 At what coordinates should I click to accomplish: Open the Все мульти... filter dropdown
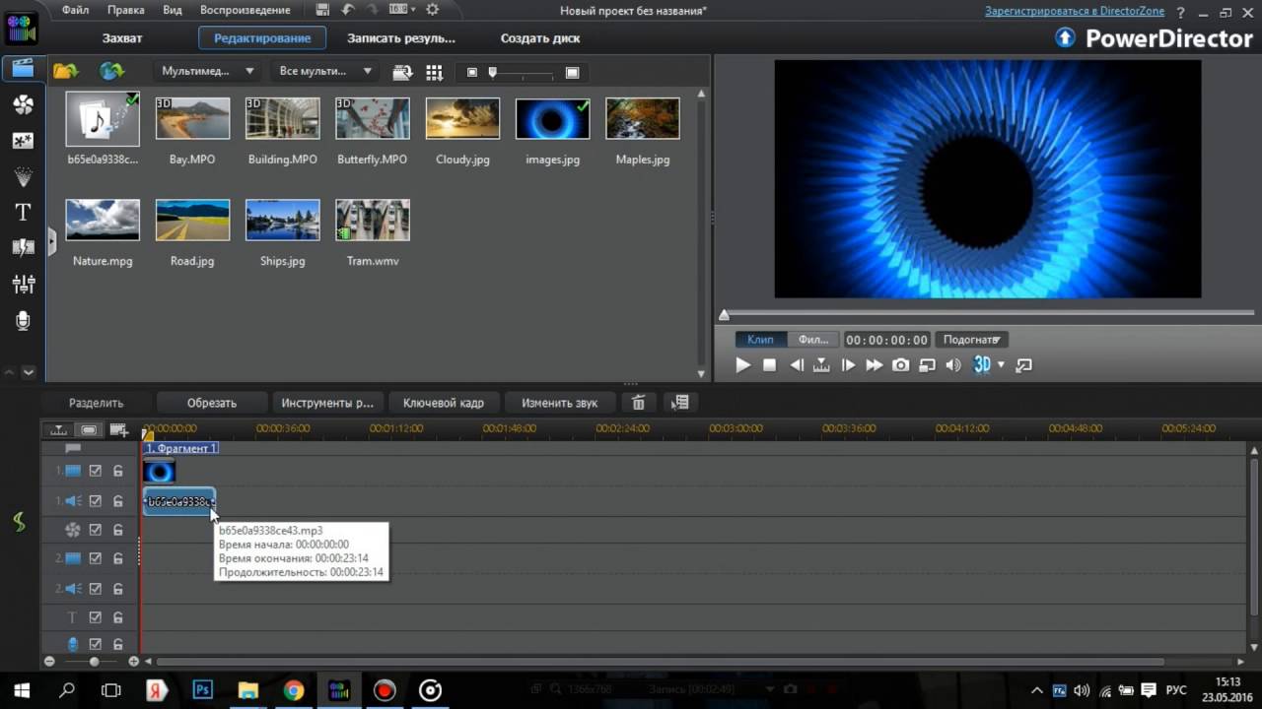(325, 71)
